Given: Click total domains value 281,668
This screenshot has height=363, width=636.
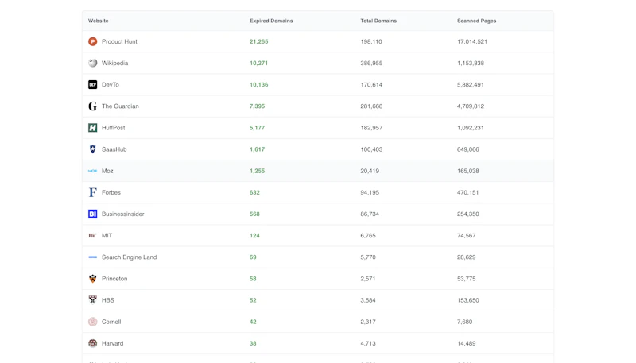Looking at the screenshot, I should [371, 106].
